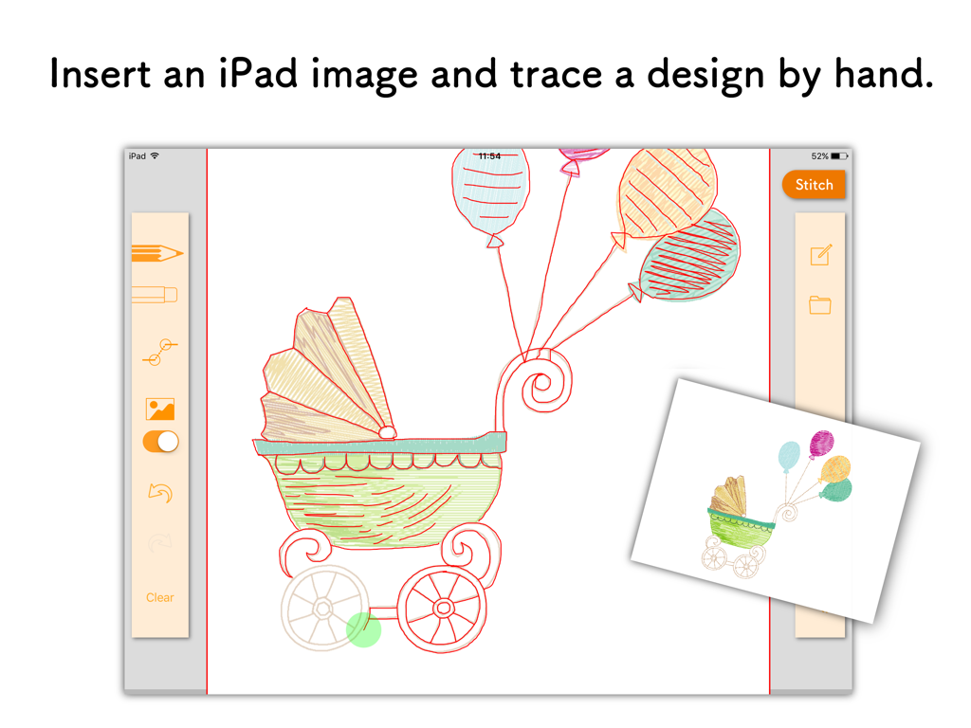The image size is (971, 728).
Task: Toggle the image overlay switch off
Action: click(x=158, y=441)
